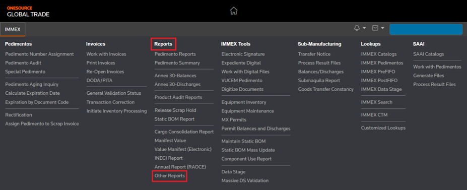467x190 pixels.
Task: Open Customized Lookups
Action: point(383,128)
